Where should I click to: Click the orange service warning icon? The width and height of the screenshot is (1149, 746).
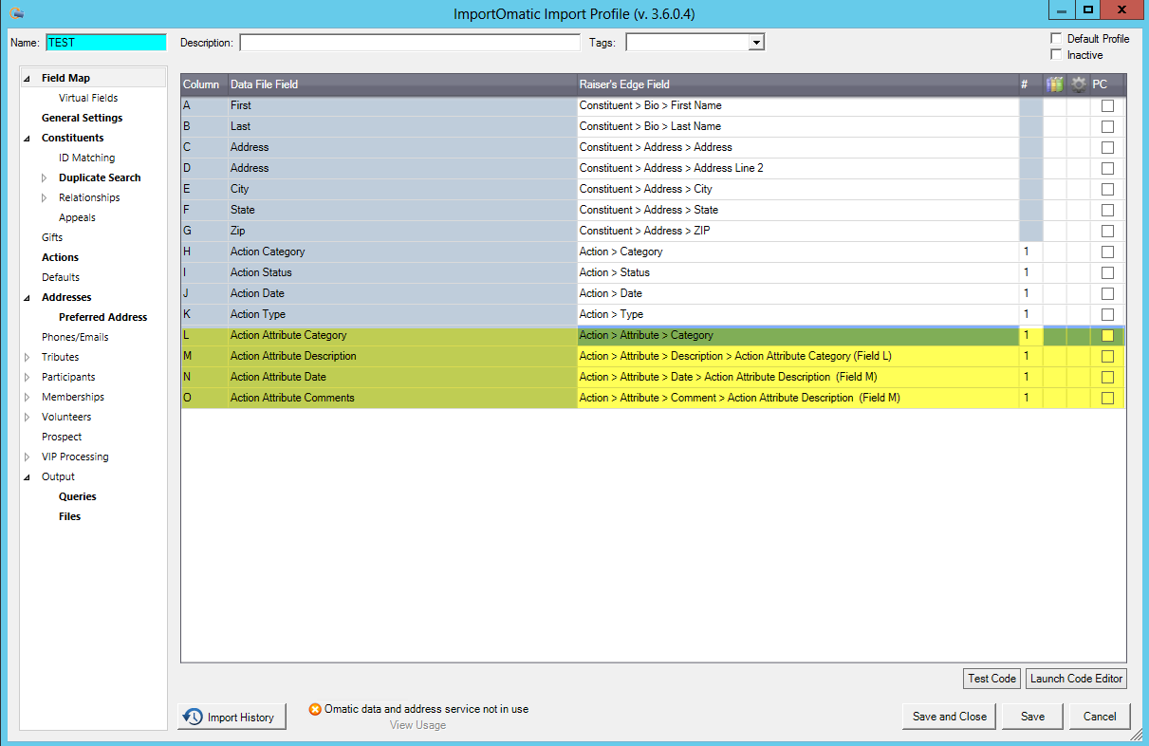315,709
